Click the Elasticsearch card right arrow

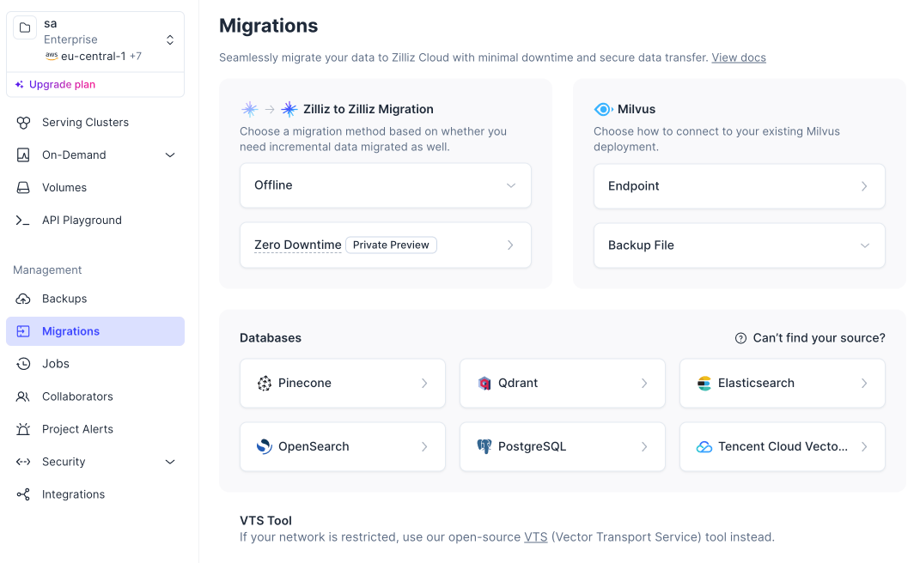(864, 383)
